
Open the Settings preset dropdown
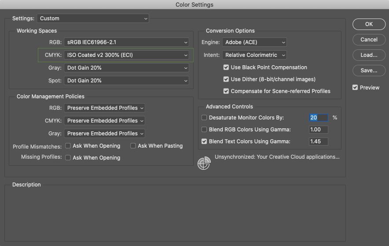(x=93, y=19)
